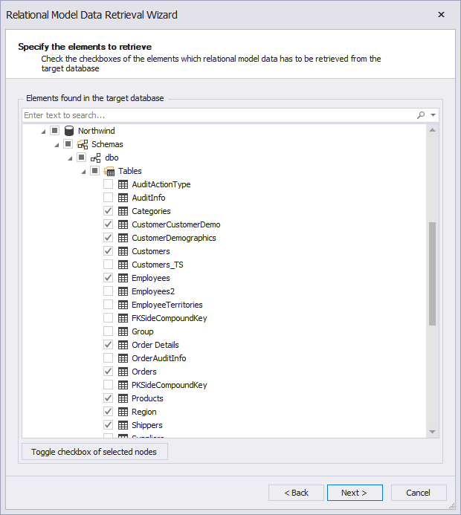Uncheck the Customers table checkbox
This screenshot has height=515, width=461.
pyautogui.click(x=109, y=251)
